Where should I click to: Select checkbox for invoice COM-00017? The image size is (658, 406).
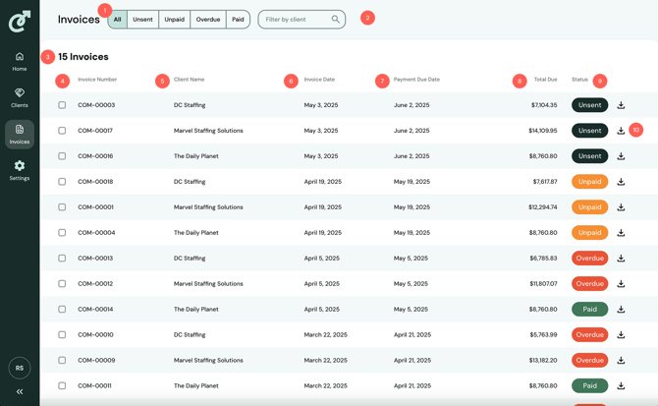pos(62,131)
